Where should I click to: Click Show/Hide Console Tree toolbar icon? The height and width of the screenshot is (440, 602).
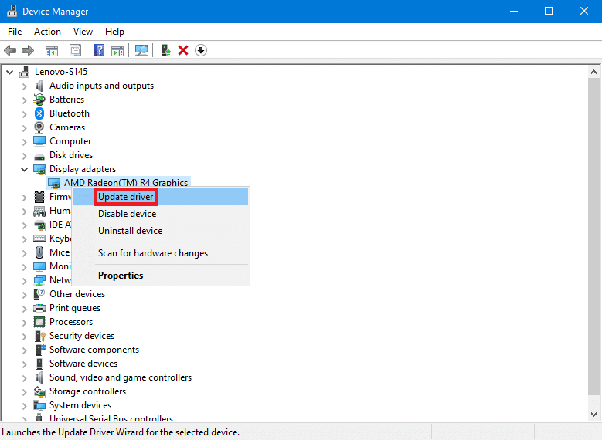[52, 50]
